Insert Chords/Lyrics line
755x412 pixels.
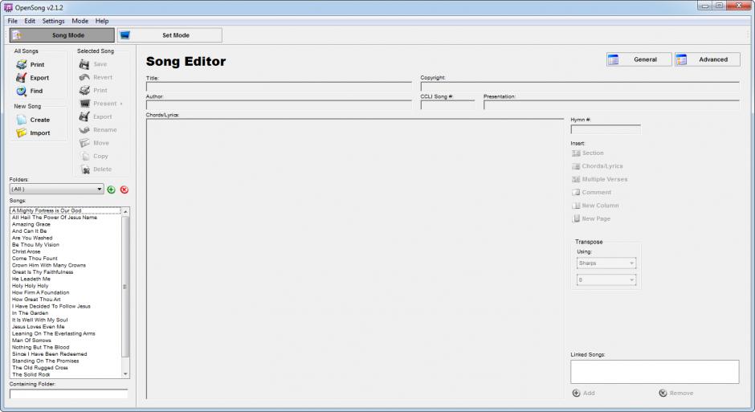point(597,166)
